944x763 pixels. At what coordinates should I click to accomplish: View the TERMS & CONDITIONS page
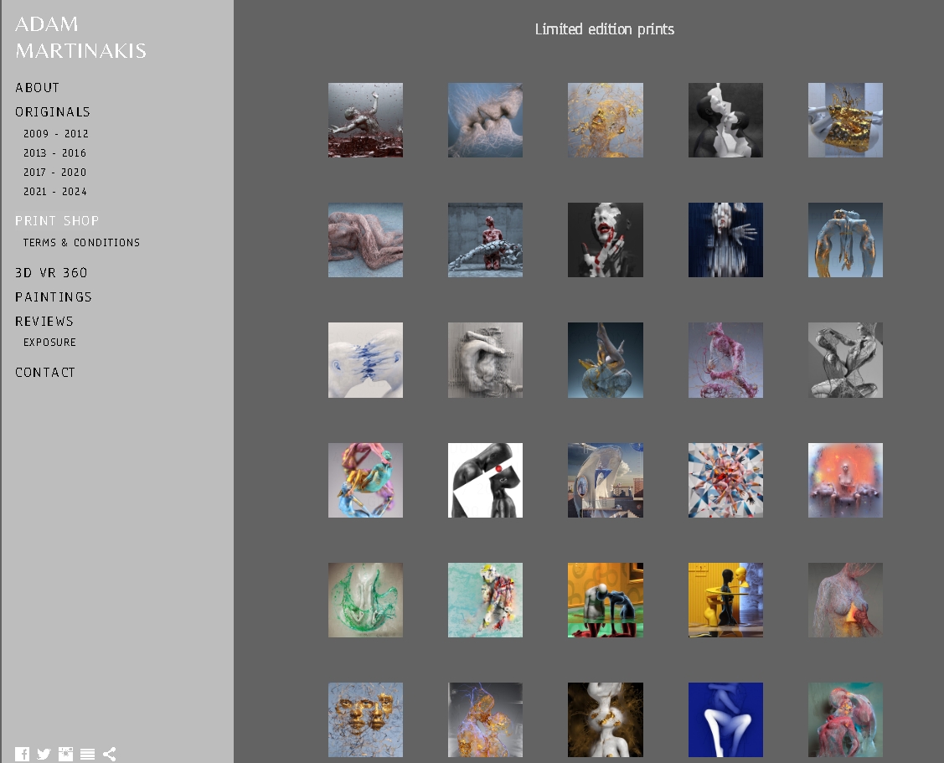click(x=81, y=243)
